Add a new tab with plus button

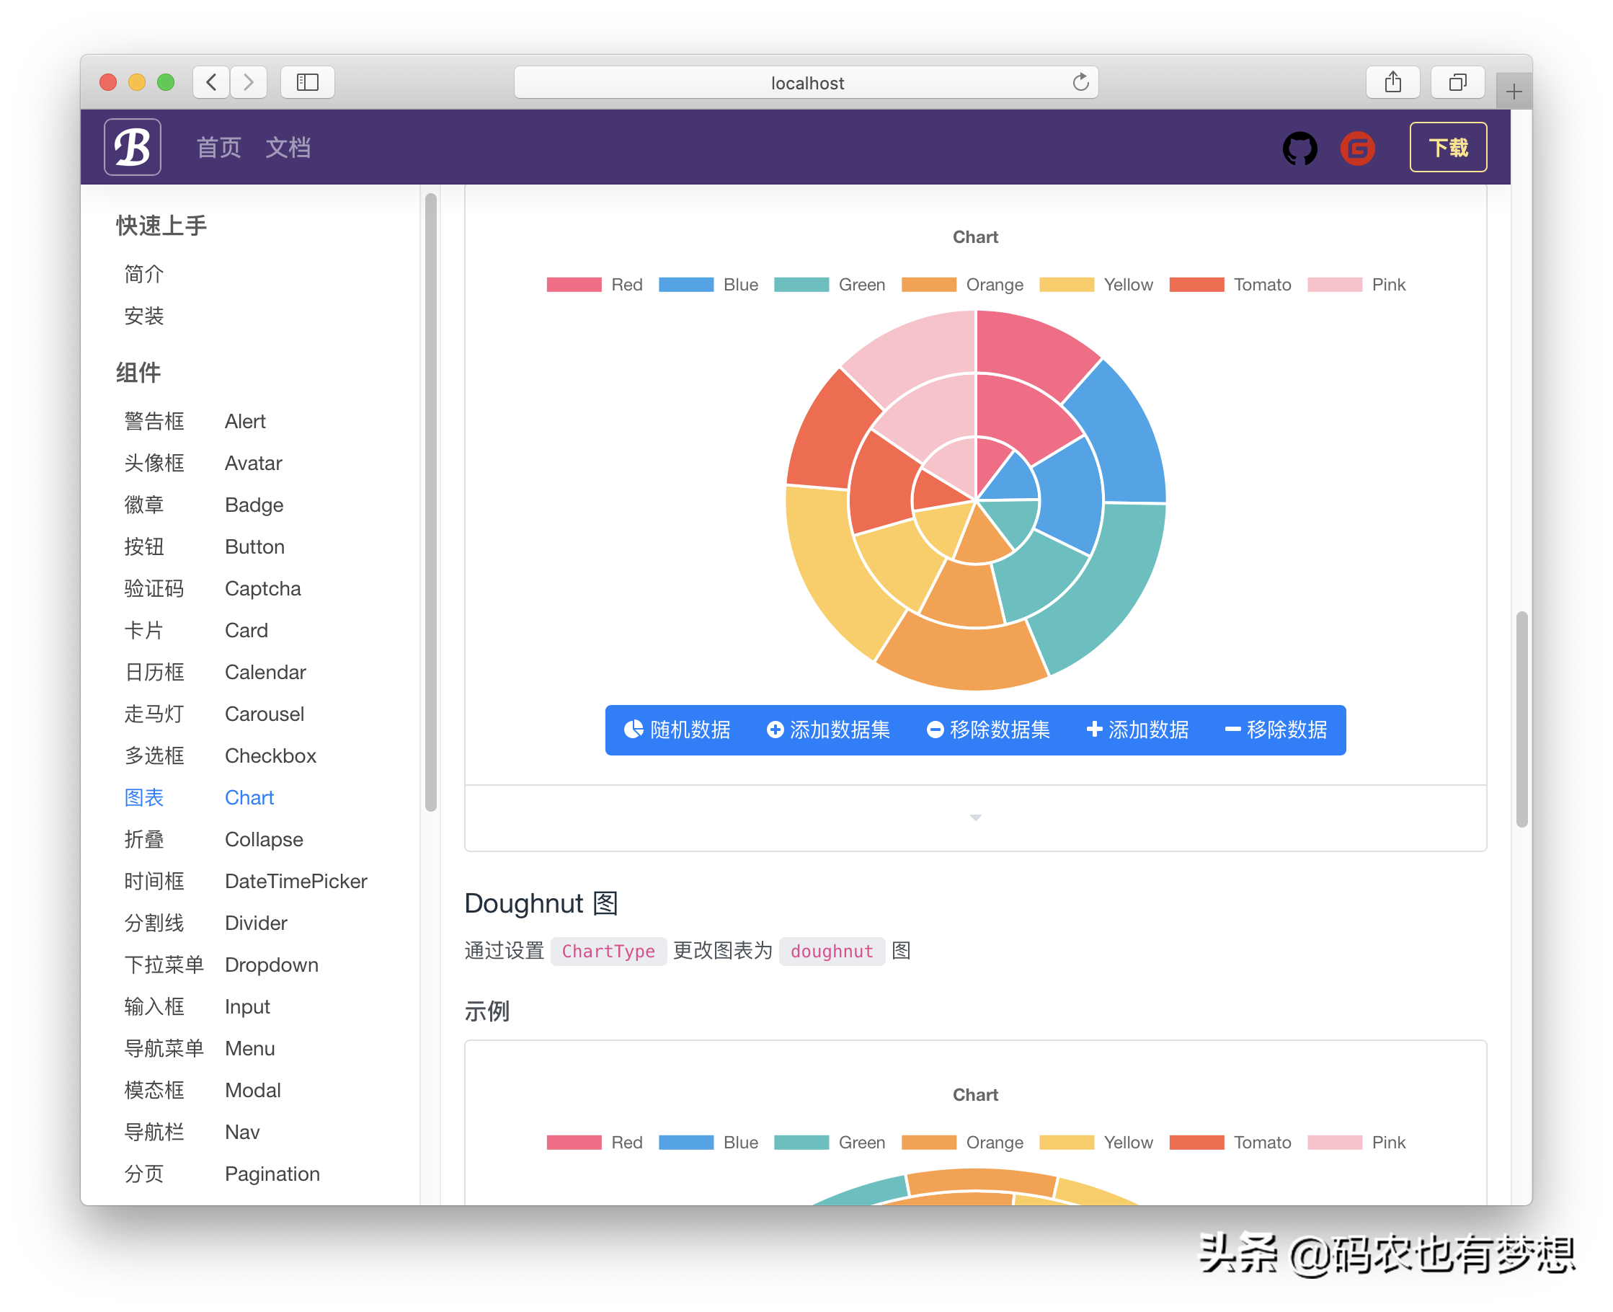point(1514,92)
